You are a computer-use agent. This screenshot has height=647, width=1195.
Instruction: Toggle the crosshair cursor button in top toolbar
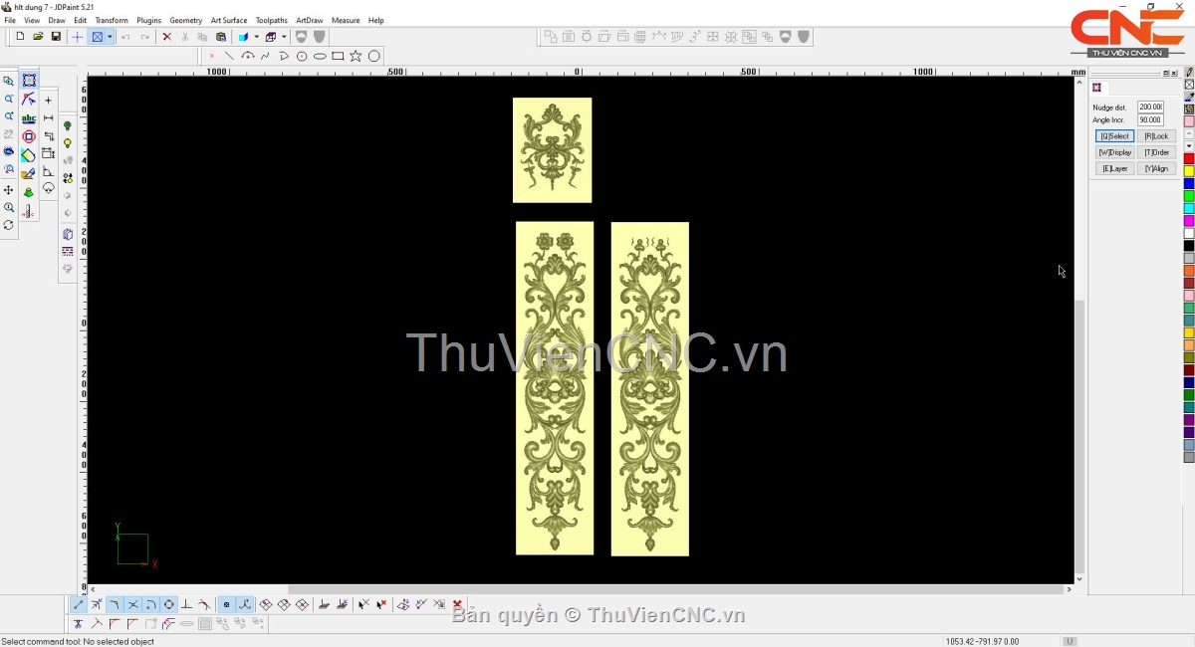pyautogui.click(x=78, y=37)
